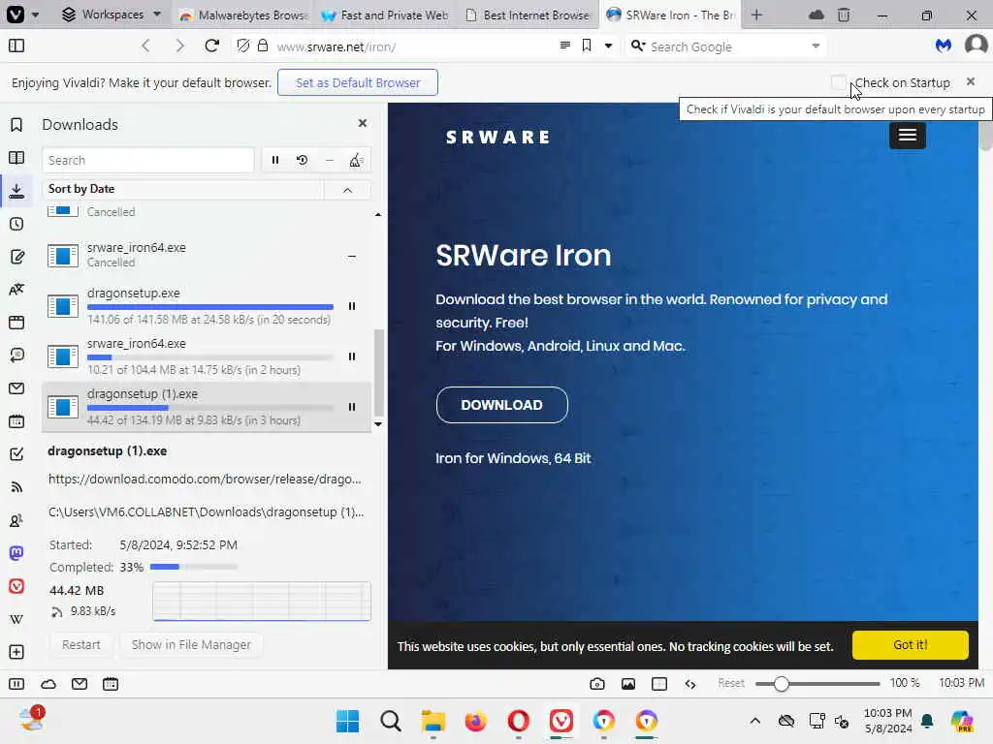Open Notes panel icon
This screenshot has height=744, width=993.
[x=16, y=256]
